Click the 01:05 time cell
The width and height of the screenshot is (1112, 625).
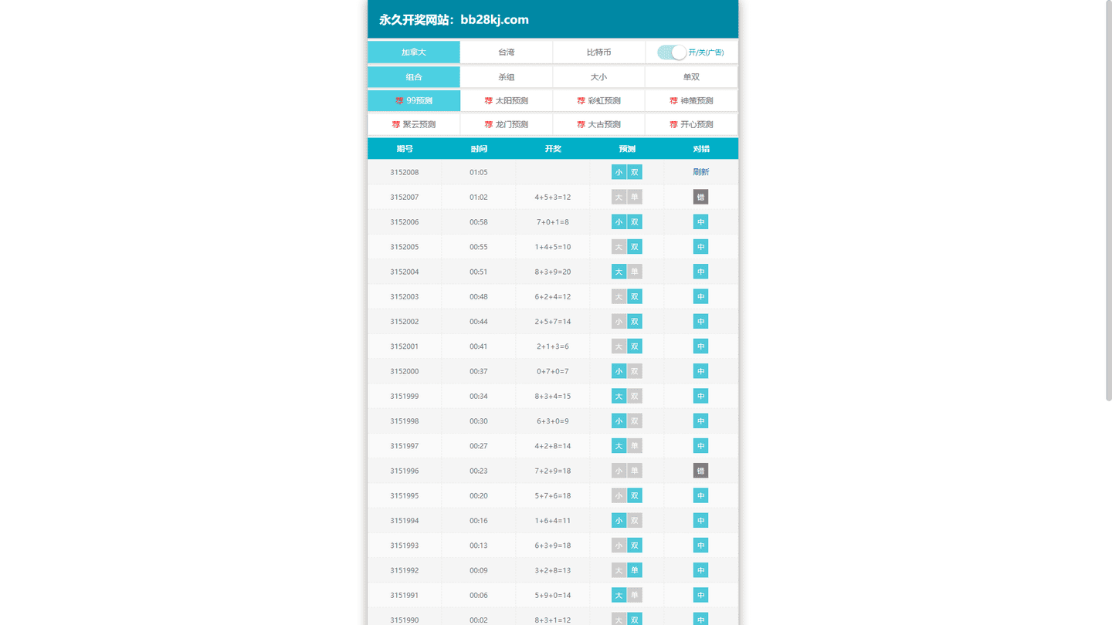click(479, 172)
